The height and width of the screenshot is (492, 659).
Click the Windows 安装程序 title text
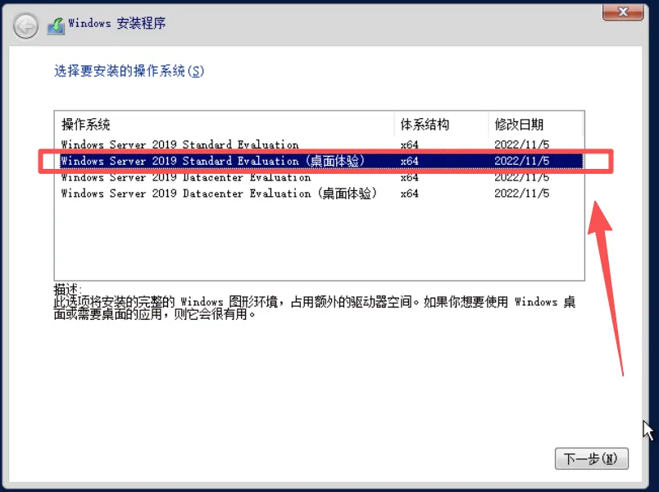coord(117,23)
